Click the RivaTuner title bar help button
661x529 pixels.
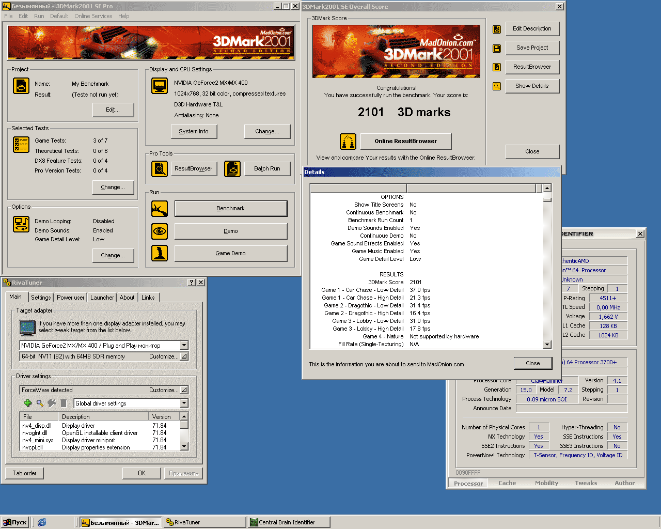click(192, 282)
